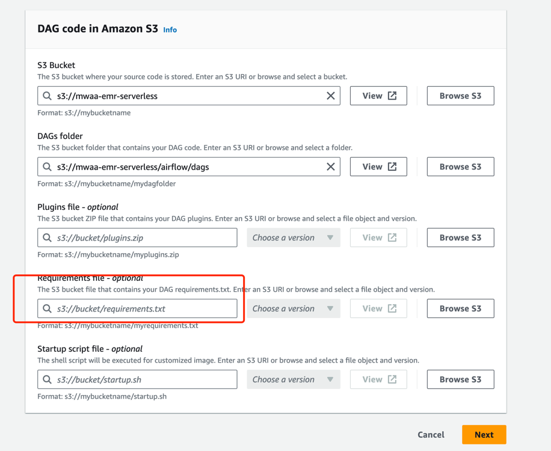Click Browse S3 for the Plugins file
Viewport: 551px width, 451px height.
coord(460,238)
